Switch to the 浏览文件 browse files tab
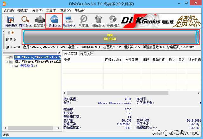Viewport: 203px width, 139px height. [x=86, y=54]
